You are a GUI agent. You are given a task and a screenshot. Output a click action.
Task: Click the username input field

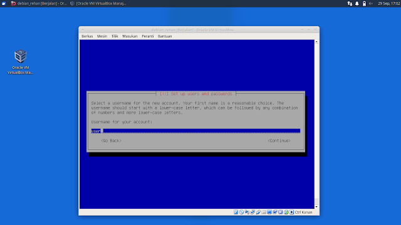tap(195, 131)
